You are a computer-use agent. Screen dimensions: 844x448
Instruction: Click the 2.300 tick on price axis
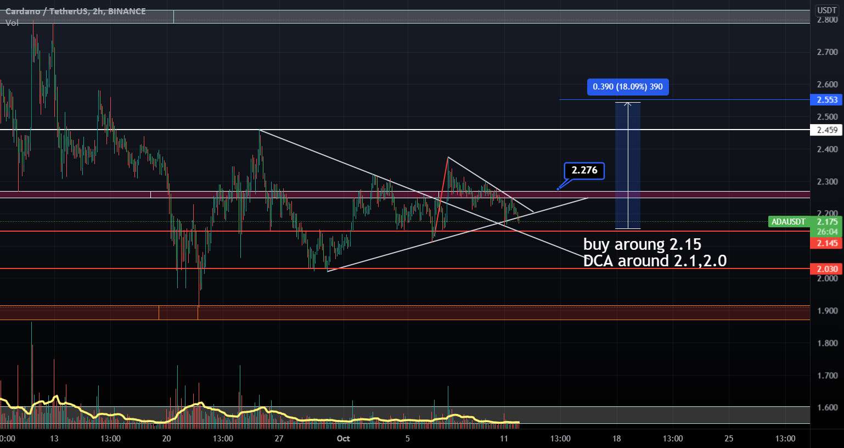827,182
